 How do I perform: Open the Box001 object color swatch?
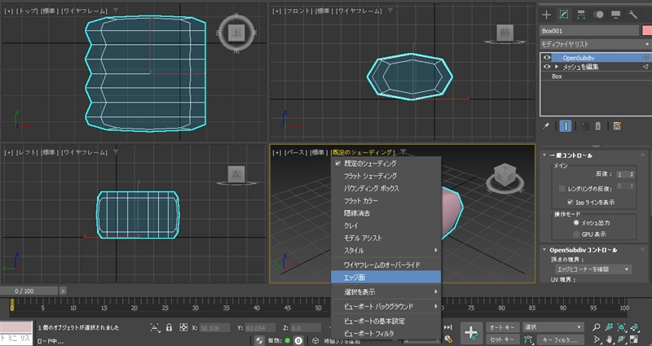tap(646, 30)
